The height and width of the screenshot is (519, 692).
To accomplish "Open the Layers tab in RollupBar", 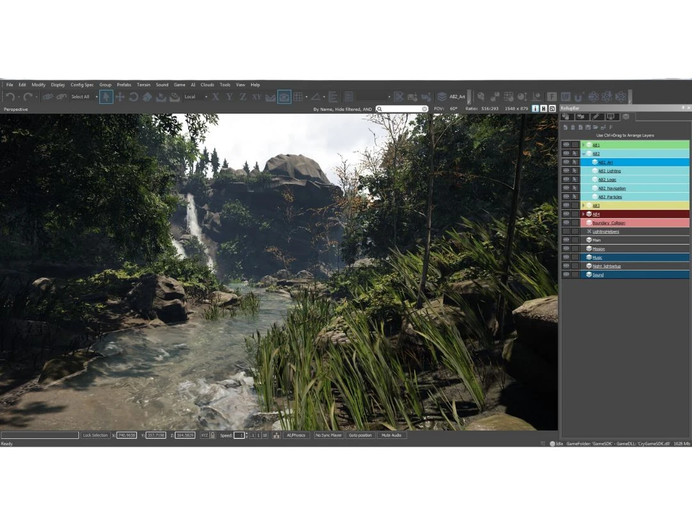I will (x=625, y=117).
